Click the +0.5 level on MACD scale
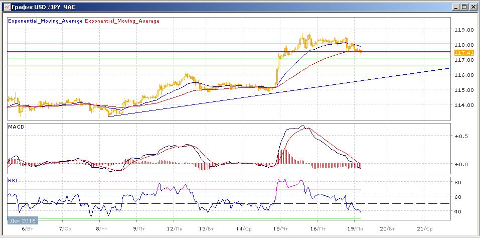The image size is (480, 238). click(460, 136)
